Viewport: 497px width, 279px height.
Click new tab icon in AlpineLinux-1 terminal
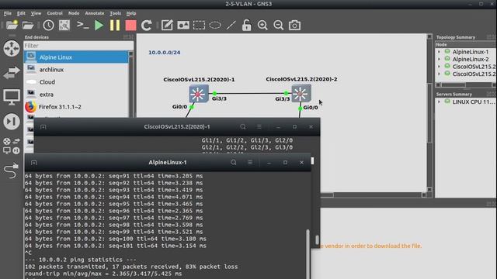tap(34, 162)
